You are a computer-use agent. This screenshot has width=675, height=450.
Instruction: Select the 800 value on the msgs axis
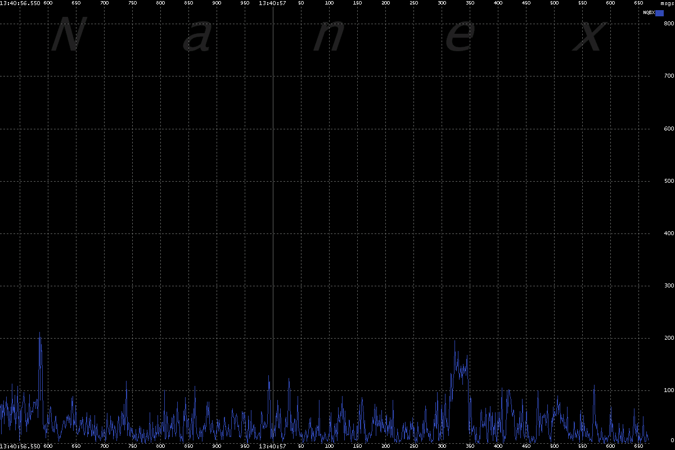coord(669,24)
